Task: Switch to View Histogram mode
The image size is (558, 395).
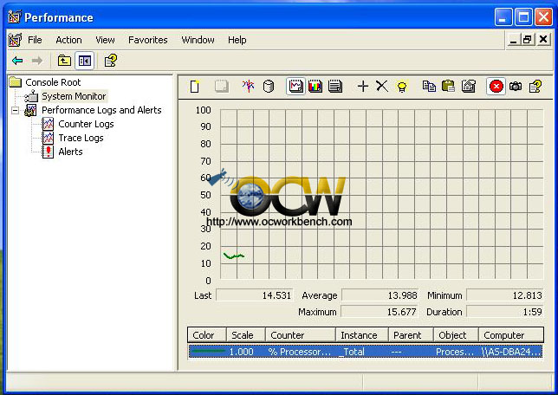Action: [x=315, y=87]
